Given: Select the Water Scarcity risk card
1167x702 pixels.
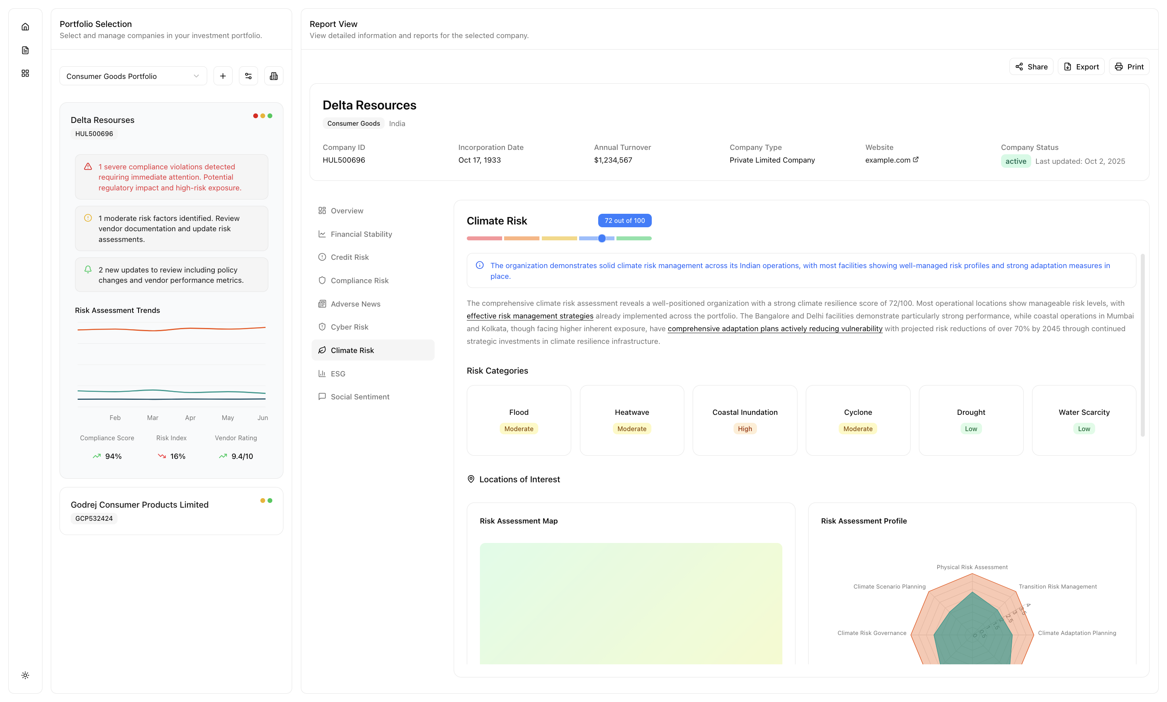Looking at the screenshot, I should (x=1084, y=420).
